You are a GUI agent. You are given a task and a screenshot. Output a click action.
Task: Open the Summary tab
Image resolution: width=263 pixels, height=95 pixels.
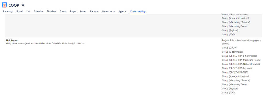[8, 11]
